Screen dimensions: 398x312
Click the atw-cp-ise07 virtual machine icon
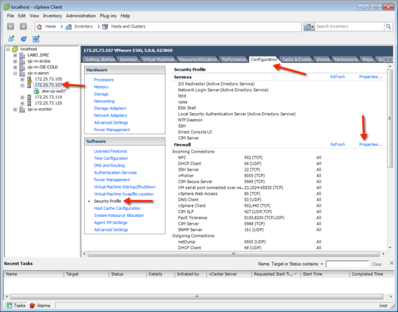pos(37,91)
